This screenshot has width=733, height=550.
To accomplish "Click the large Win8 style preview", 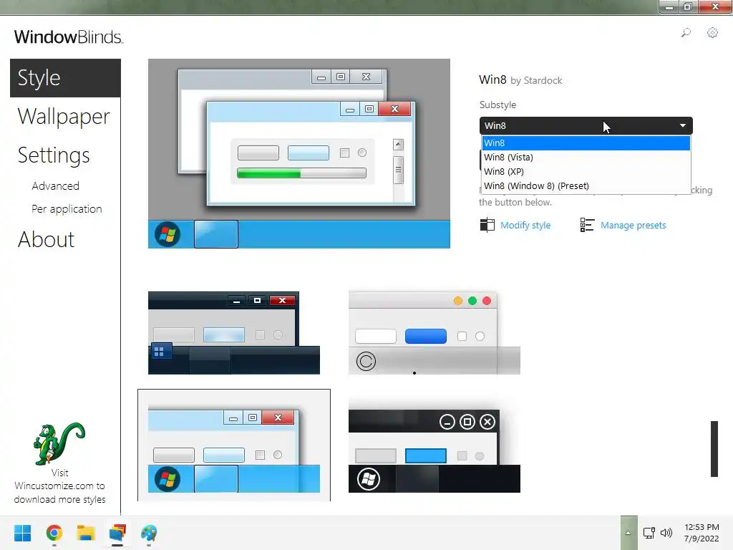I will [299, 153].
